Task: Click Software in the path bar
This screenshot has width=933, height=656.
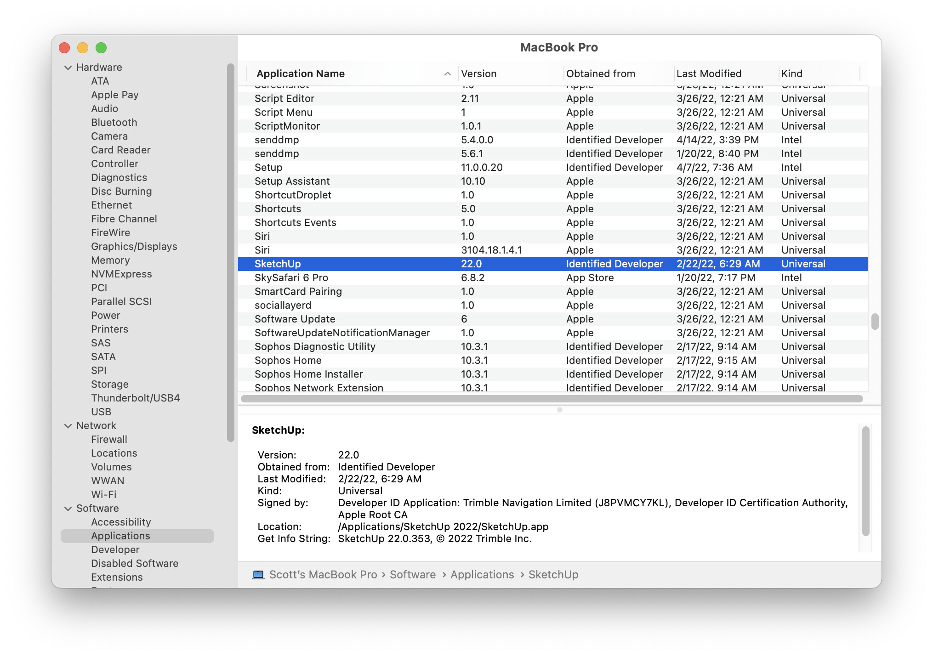Action: pyautogui.click(x=413, y=575)
